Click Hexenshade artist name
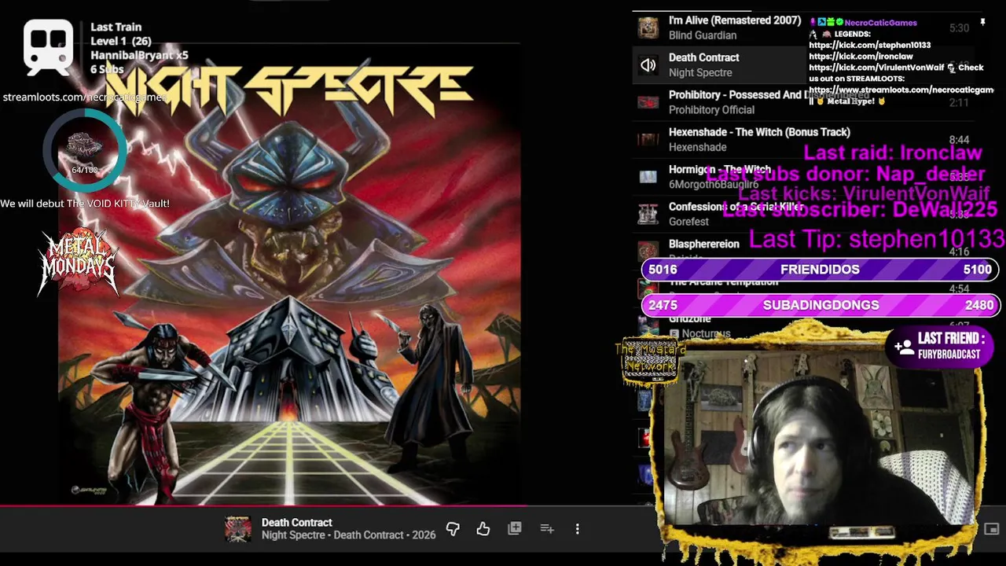 [697, 147]
